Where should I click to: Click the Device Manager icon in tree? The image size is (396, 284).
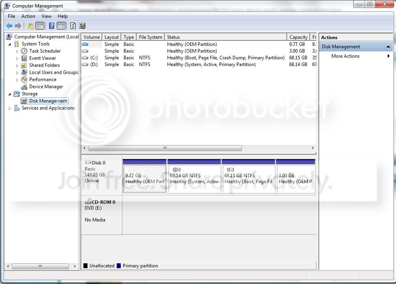[24, 87]
